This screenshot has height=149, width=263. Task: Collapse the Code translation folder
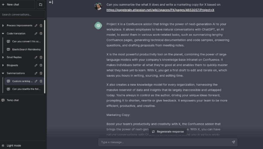[x=3, y=33]
